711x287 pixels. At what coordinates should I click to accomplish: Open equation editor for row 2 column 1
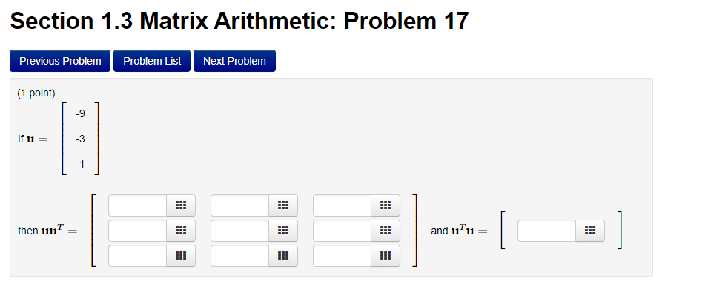pos(181,231)
